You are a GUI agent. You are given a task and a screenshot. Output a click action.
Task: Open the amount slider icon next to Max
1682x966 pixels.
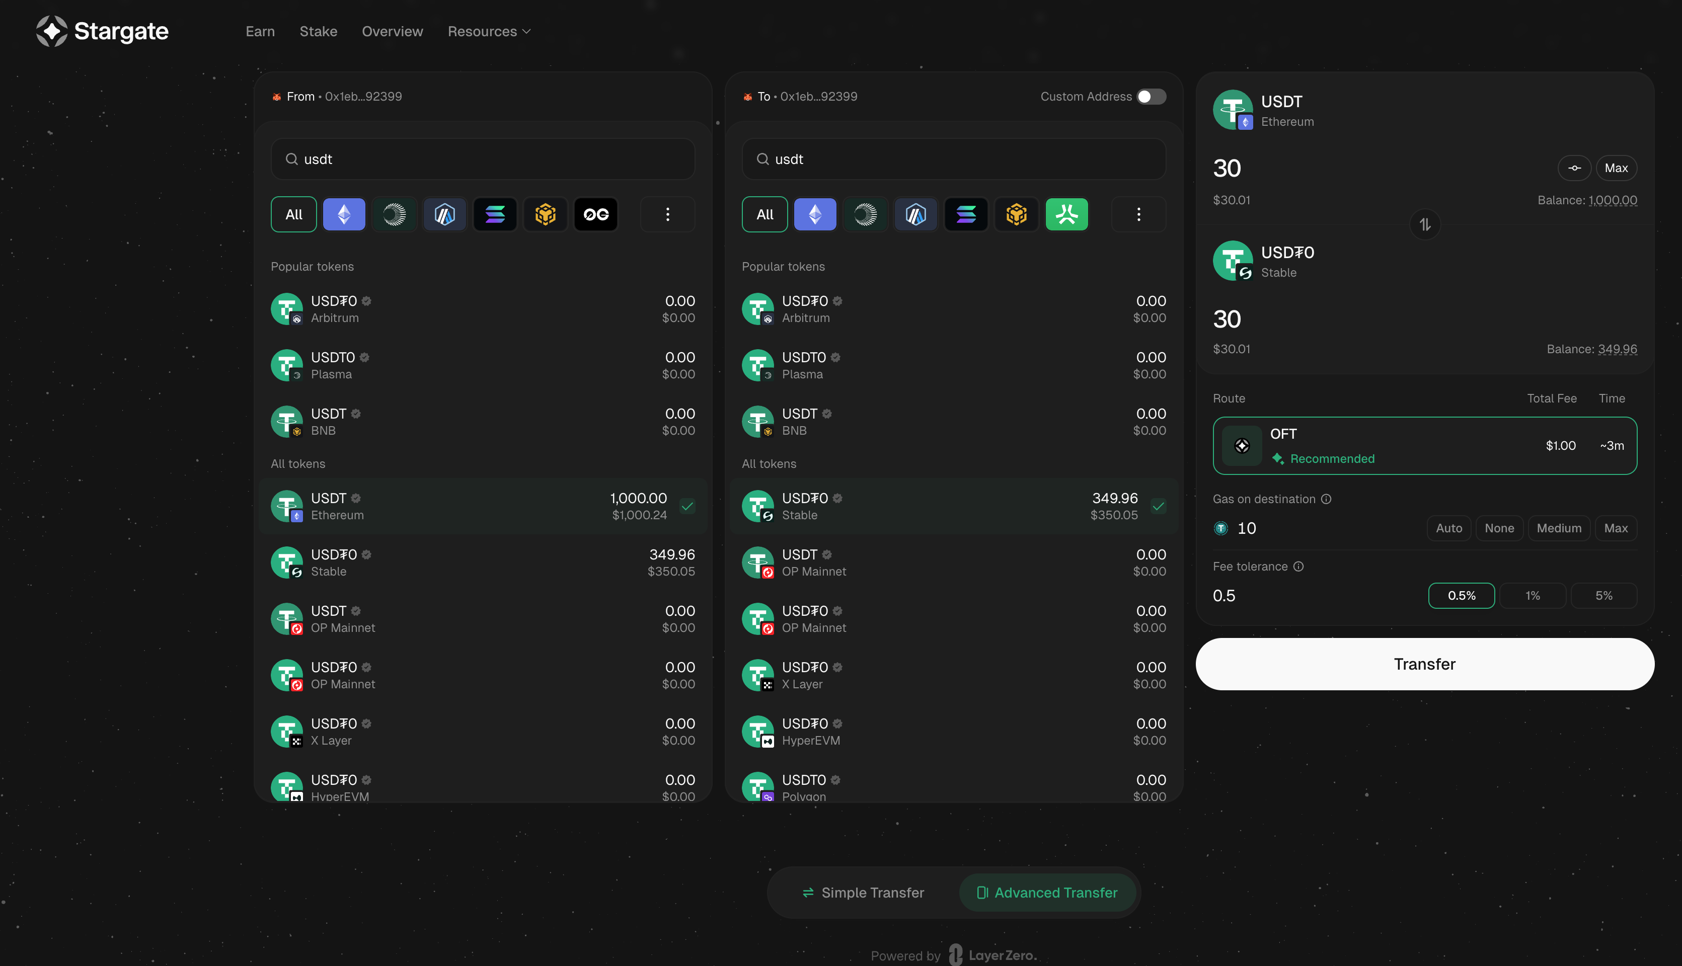point(1574,167)
